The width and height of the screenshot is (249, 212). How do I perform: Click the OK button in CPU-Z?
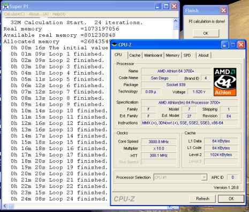(x=231, y=199)
